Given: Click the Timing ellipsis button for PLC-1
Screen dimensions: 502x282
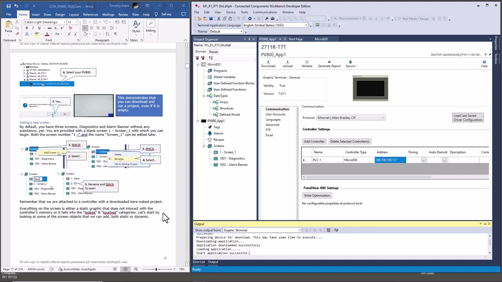Looking at the screenshot, I should point(423,160).
